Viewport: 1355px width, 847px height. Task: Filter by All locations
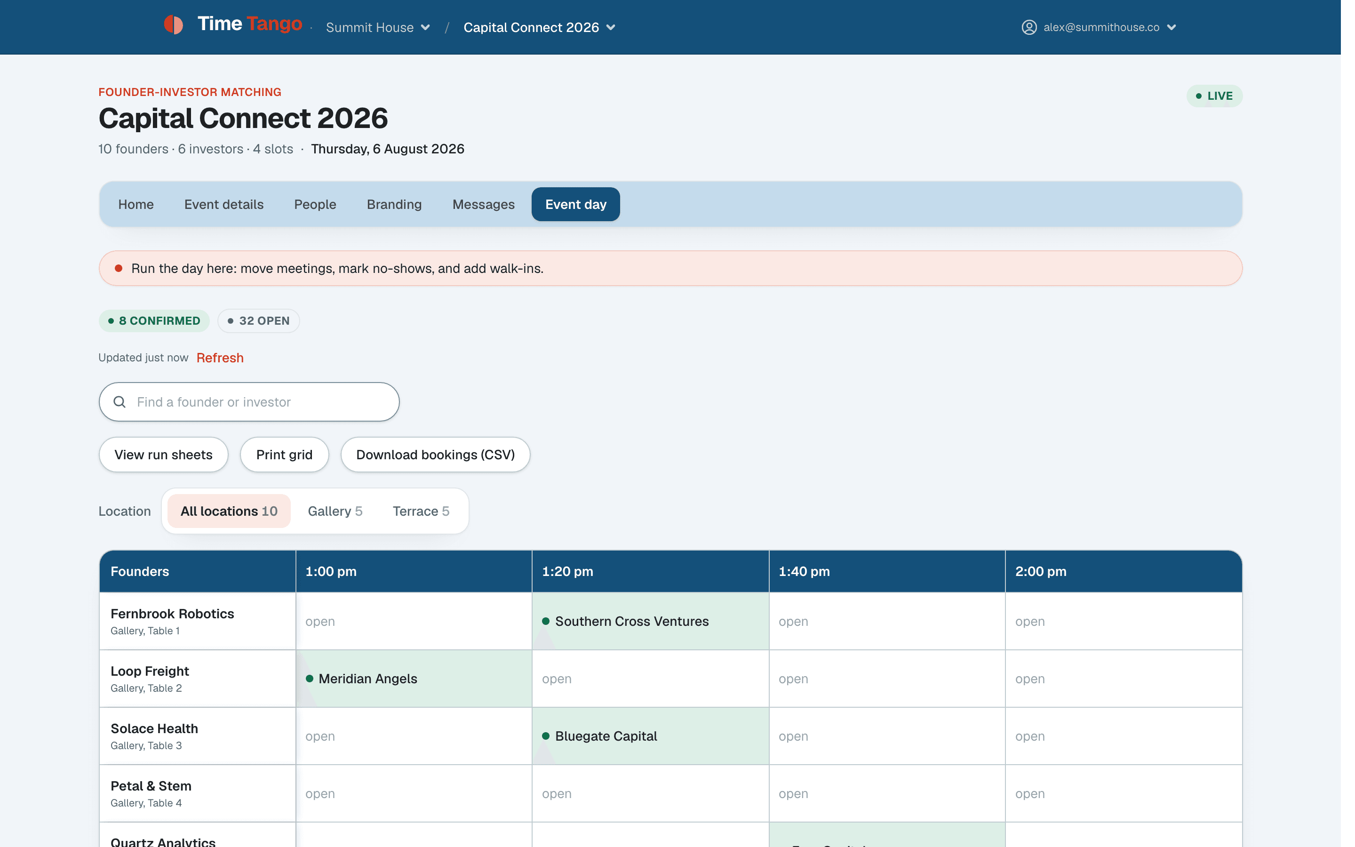(x=229, y=511)
